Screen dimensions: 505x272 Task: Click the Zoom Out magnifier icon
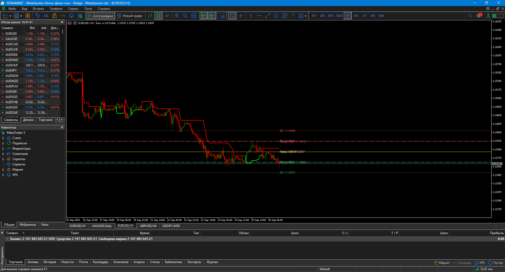coord(185,16)
